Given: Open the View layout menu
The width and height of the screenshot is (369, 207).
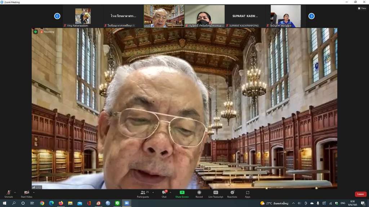Looking at the screenshot, I should (x=362, y=8).
